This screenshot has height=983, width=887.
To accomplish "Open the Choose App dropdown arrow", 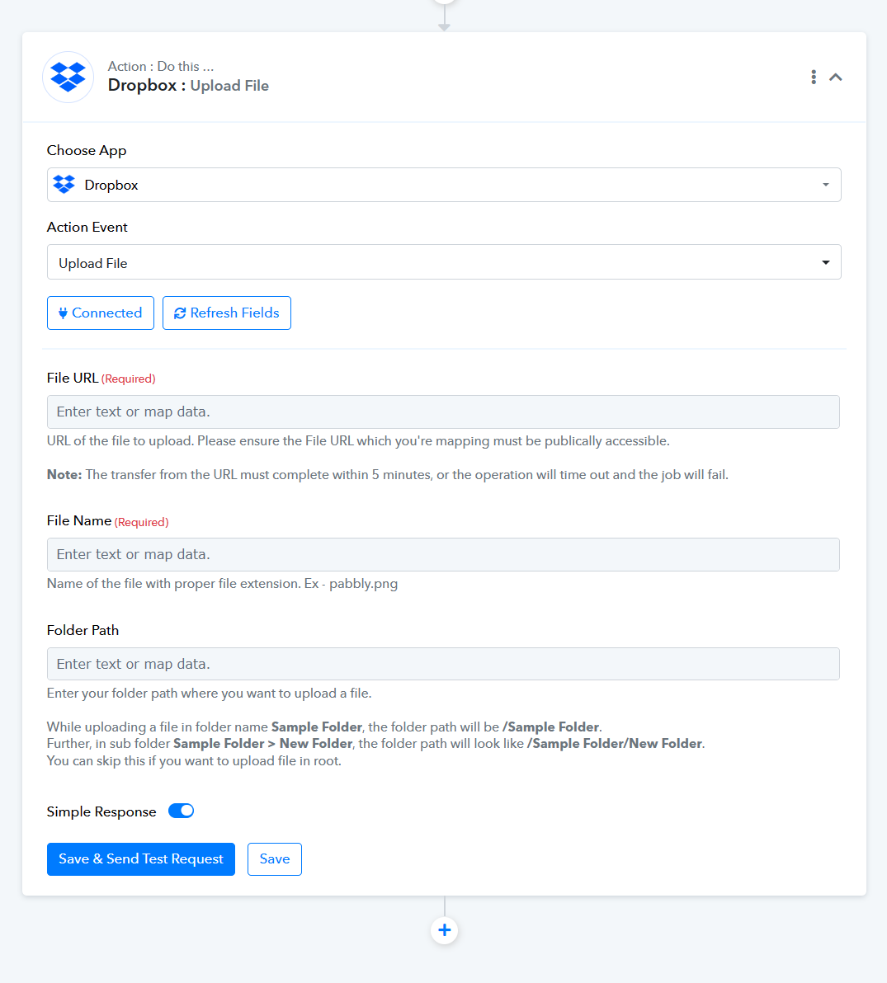I will tap(825, 185).
